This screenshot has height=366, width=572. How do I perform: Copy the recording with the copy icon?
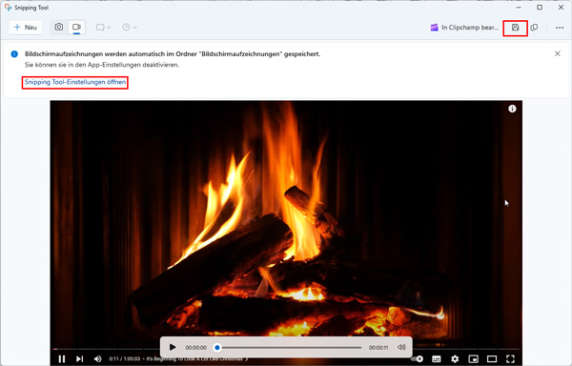point(534,28)
